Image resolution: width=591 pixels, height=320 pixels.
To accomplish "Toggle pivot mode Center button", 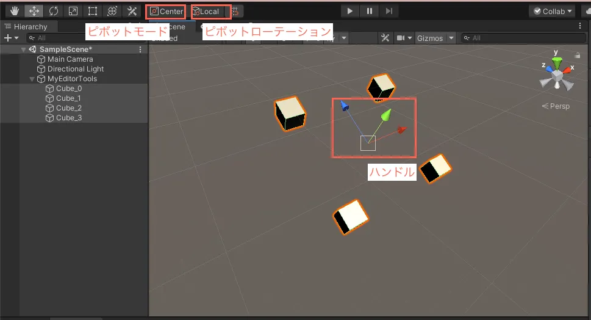I will coord(167,12).
